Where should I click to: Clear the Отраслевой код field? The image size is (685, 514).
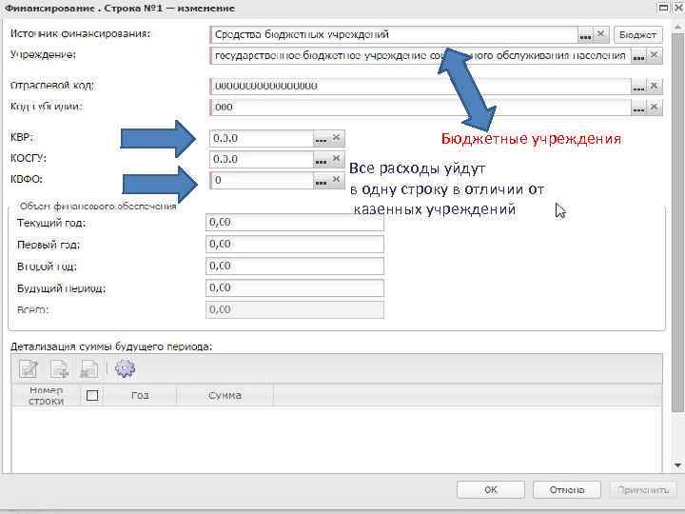tap(654, 86)
